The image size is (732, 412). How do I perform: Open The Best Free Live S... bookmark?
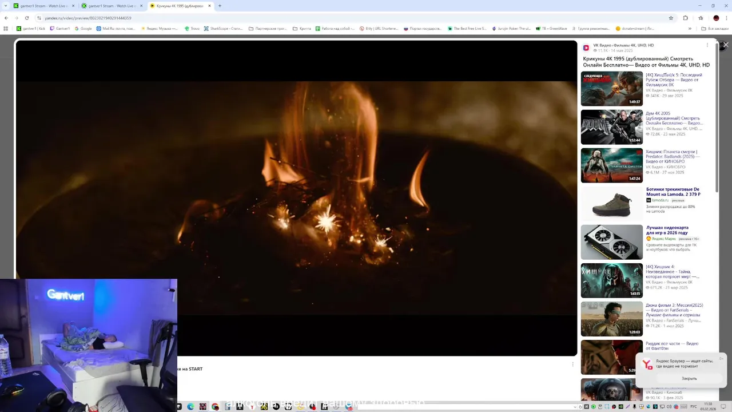[x=467, y=28]
